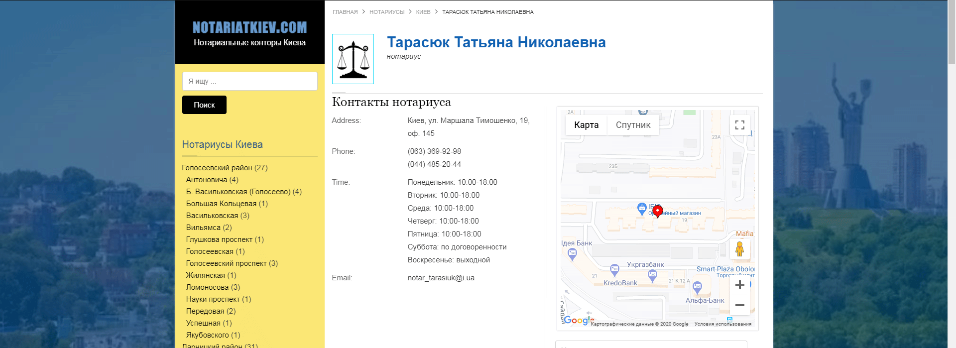This screenshot has height=348, width=956.
Task: Click the Нотариусы Киева sidebar heading
Action: [x=223, y=144]
